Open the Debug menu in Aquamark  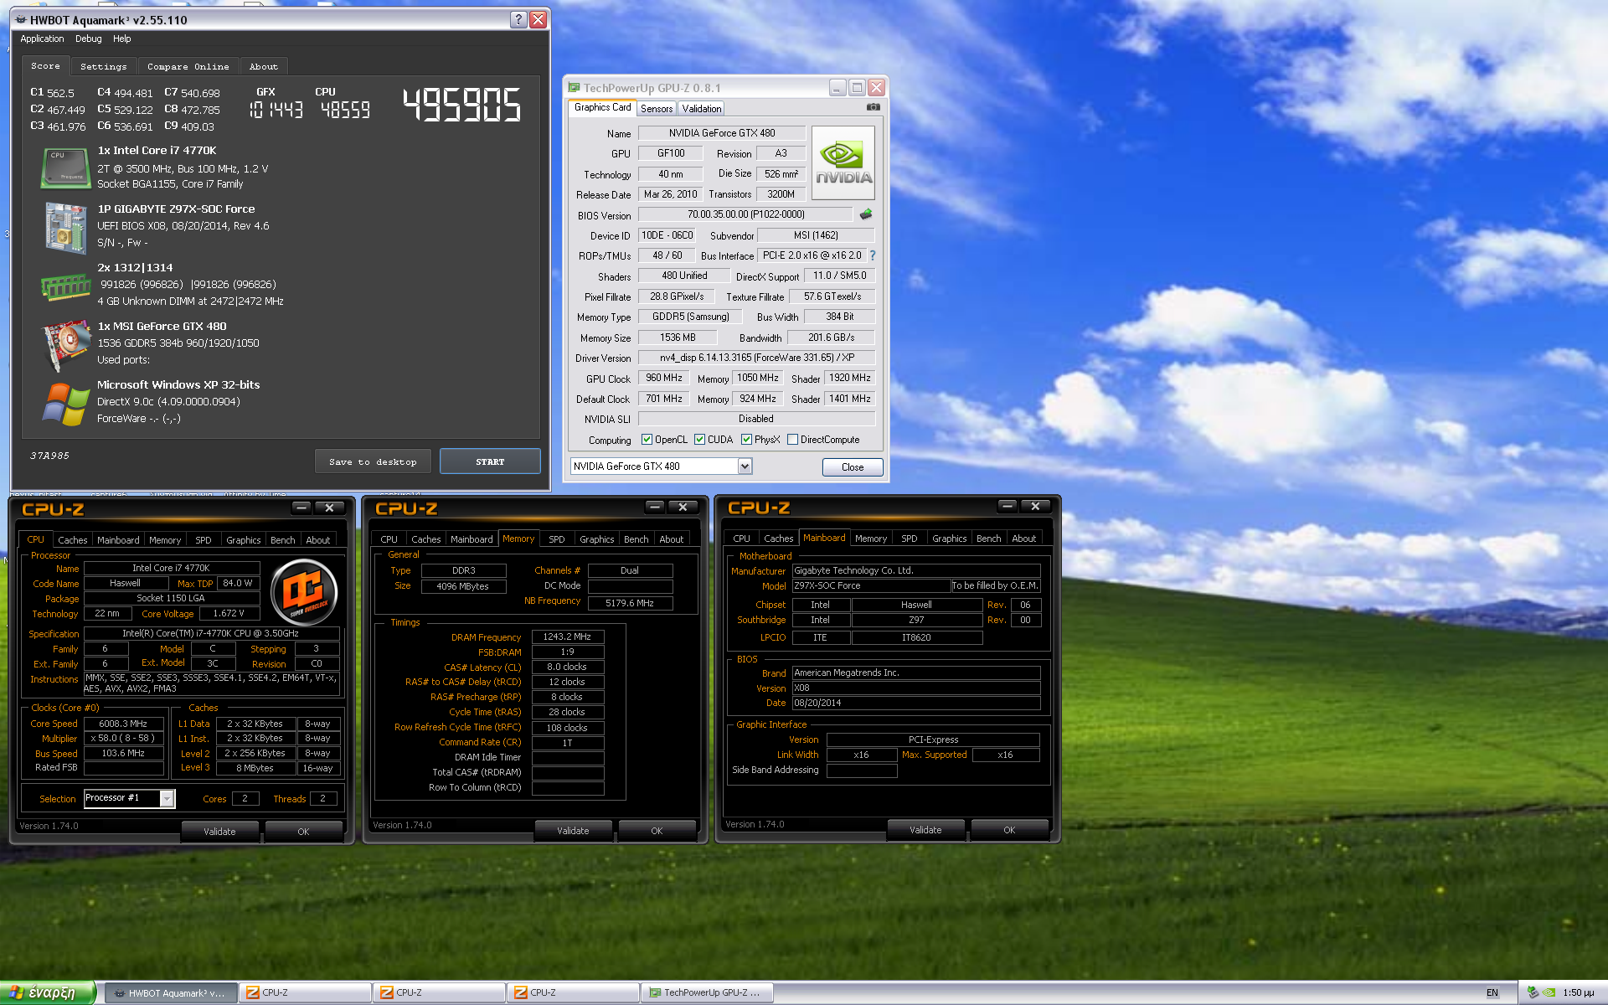(88, 39)
